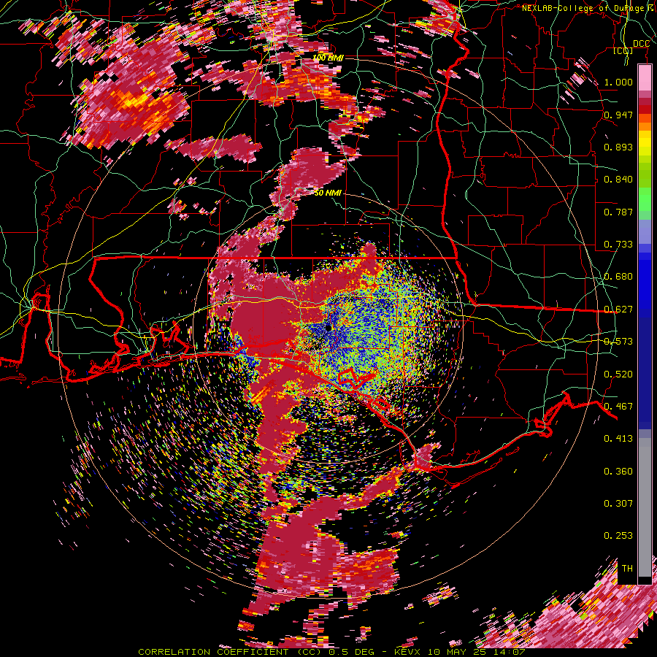657x657 pixels.
Task: Select the light pink swatch atop color bar
Action: click(645, 77)
